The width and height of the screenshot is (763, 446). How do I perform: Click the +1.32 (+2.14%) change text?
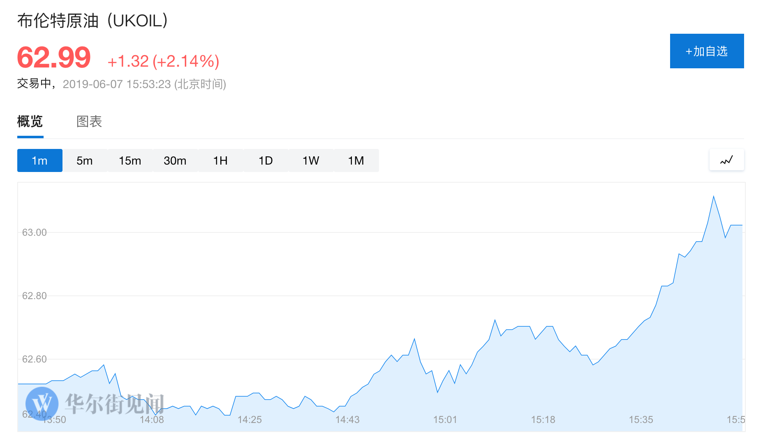pos(163,61)
